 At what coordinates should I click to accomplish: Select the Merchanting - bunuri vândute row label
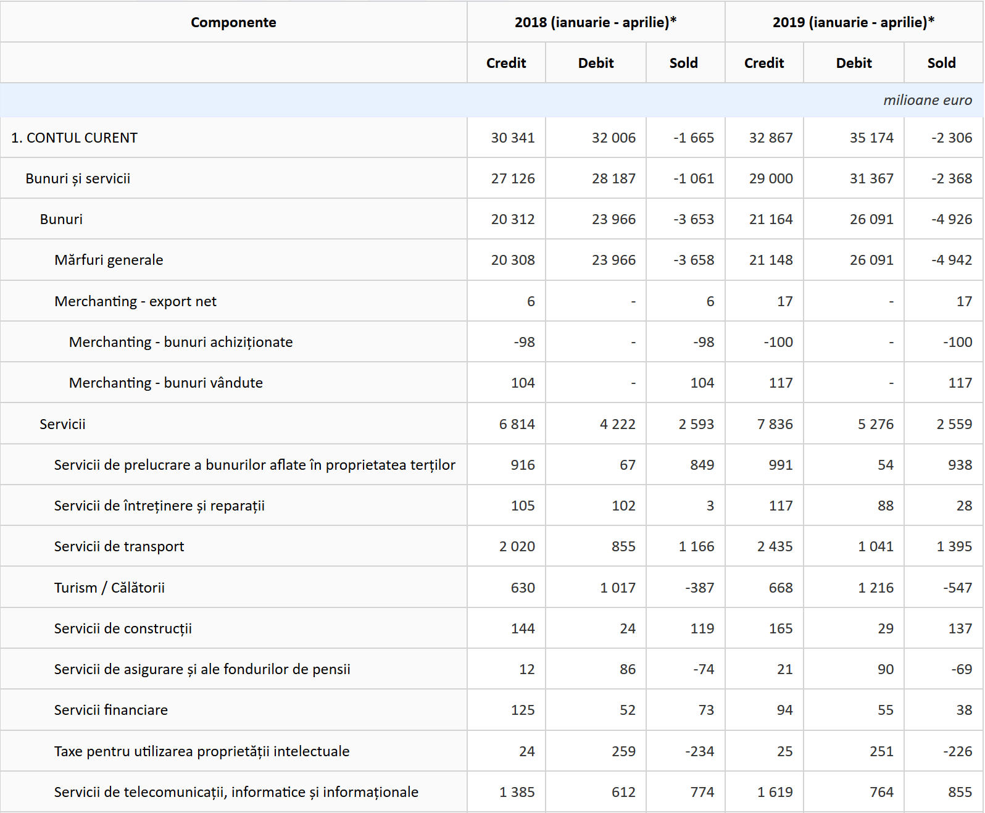tap(165, 383)
